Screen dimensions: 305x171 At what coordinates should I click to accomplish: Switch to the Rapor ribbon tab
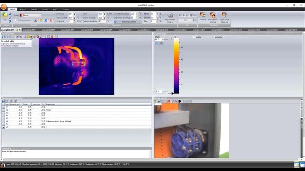(x=23, y=9)
